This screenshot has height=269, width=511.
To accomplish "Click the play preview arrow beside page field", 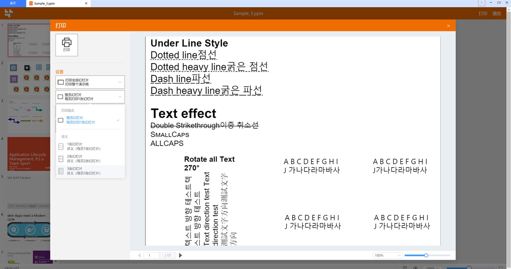I will point(180,255).
